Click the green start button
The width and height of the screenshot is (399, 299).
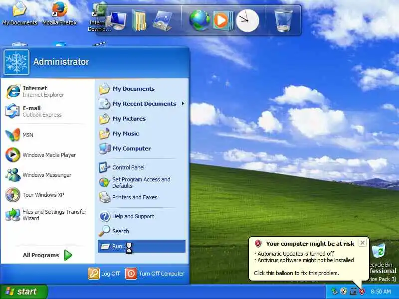(x=23, y=292)
